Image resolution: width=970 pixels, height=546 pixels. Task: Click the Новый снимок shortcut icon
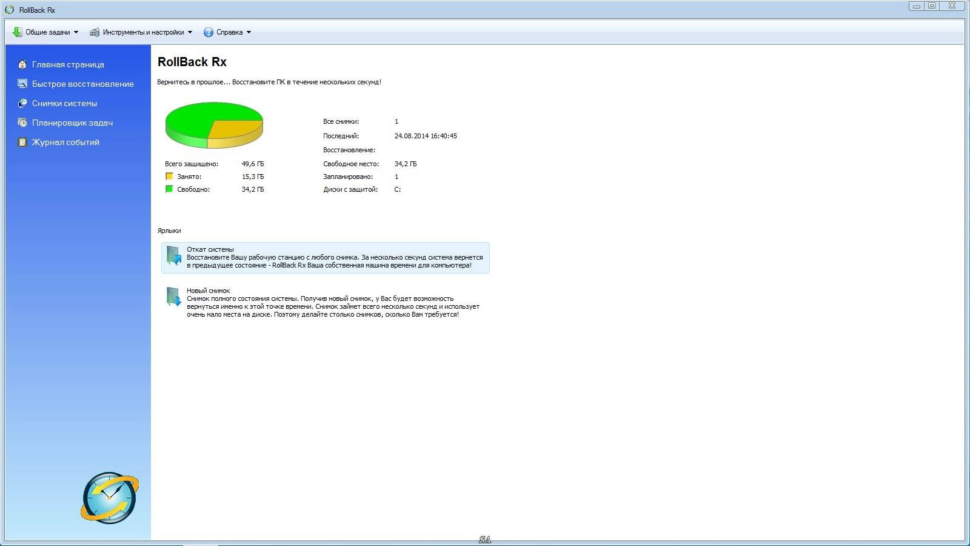click(x=174, y=297)
